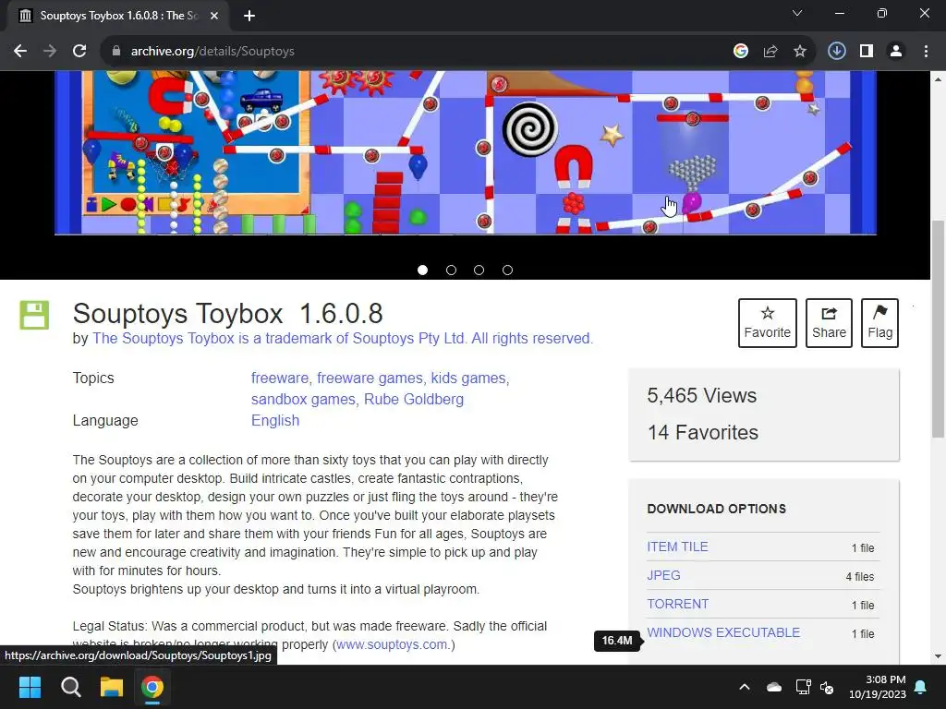
Task: Click the scrollbar down arrow
Action: coord(938,656)
